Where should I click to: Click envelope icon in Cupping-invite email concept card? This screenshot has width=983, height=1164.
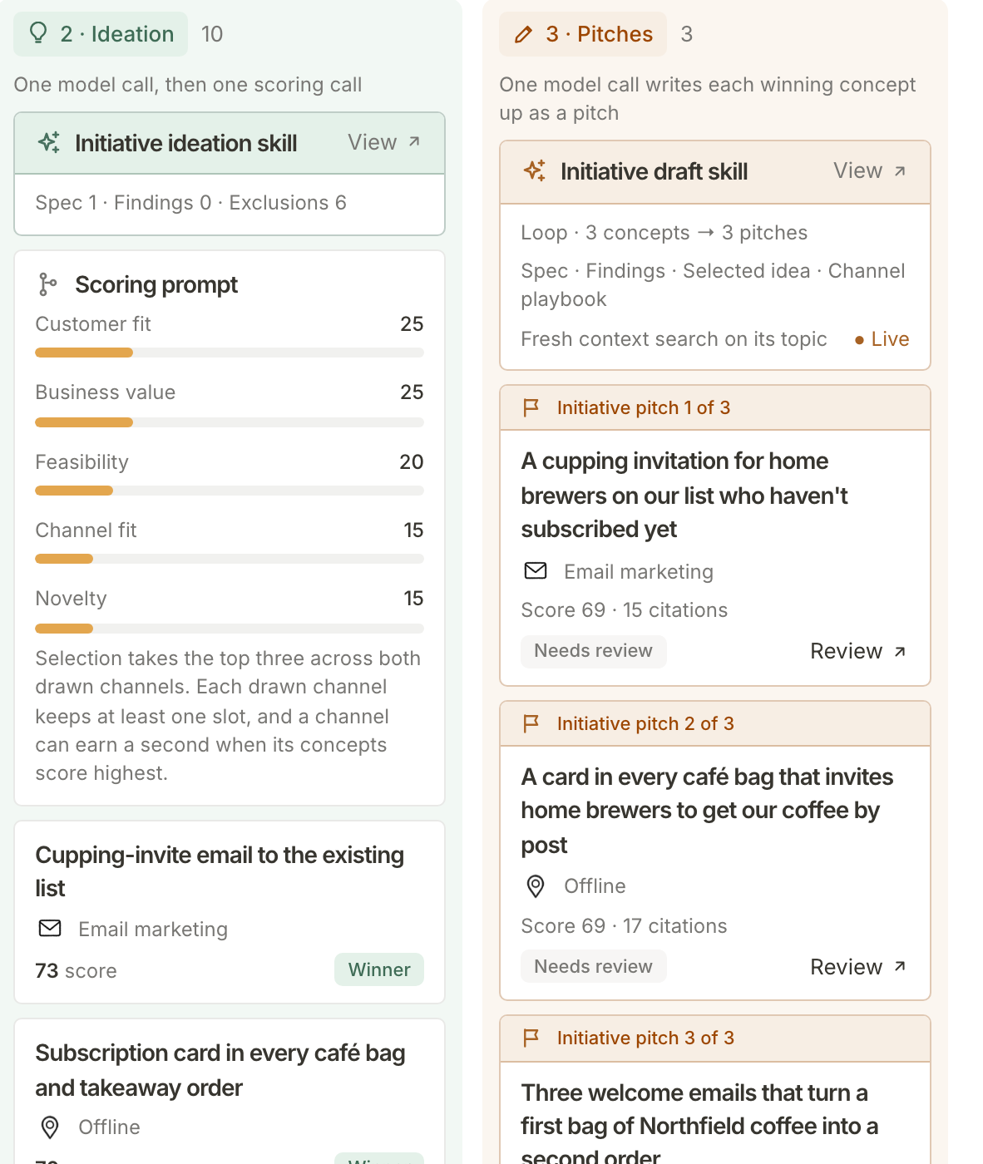pyautogui.click(x=50, y=929)
